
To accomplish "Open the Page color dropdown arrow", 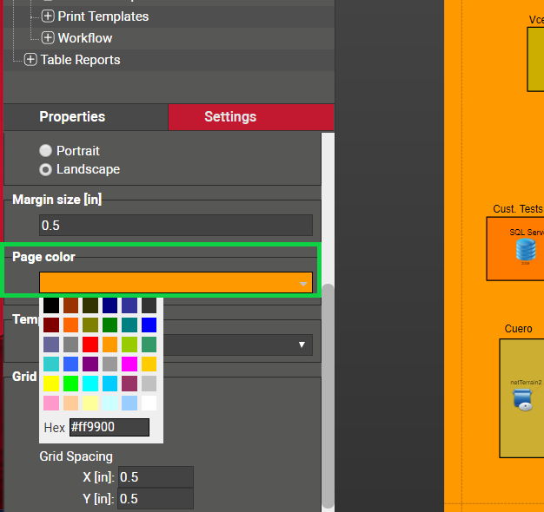I will 302,284.
